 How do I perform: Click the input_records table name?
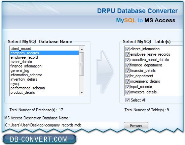click(141, 87)
